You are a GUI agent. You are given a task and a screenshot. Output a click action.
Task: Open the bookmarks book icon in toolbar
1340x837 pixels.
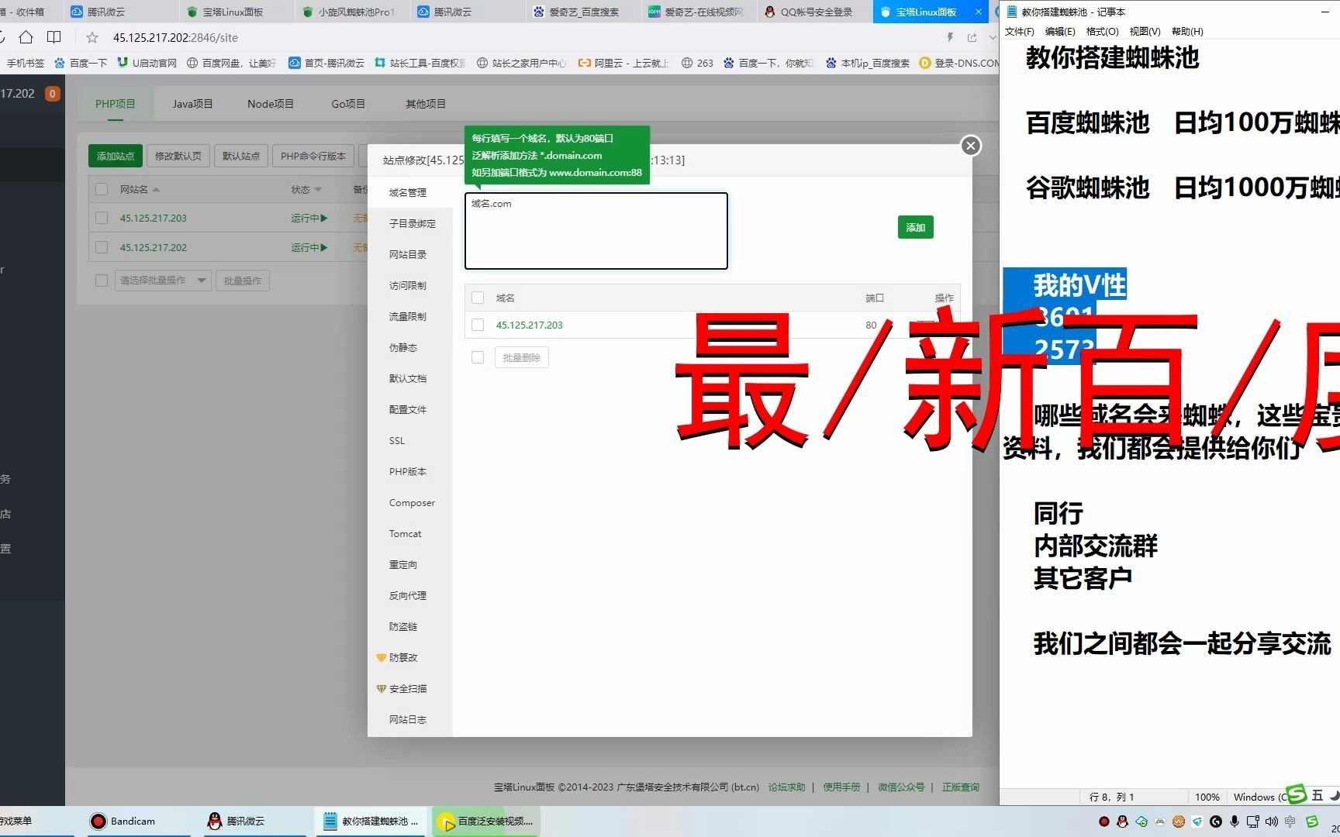pos(54,37)
